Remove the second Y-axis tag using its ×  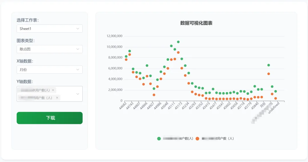pyautogui.click(x=57, y=98)
